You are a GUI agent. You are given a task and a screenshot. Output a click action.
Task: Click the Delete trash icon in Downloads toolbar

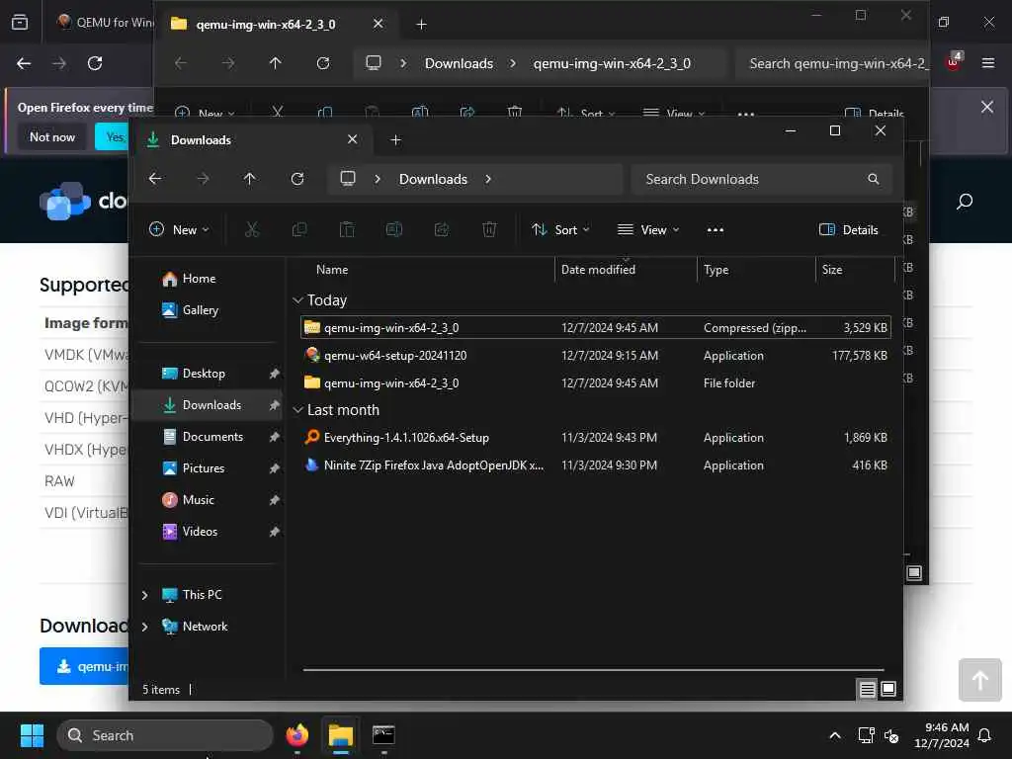click(x=489, y=229)
